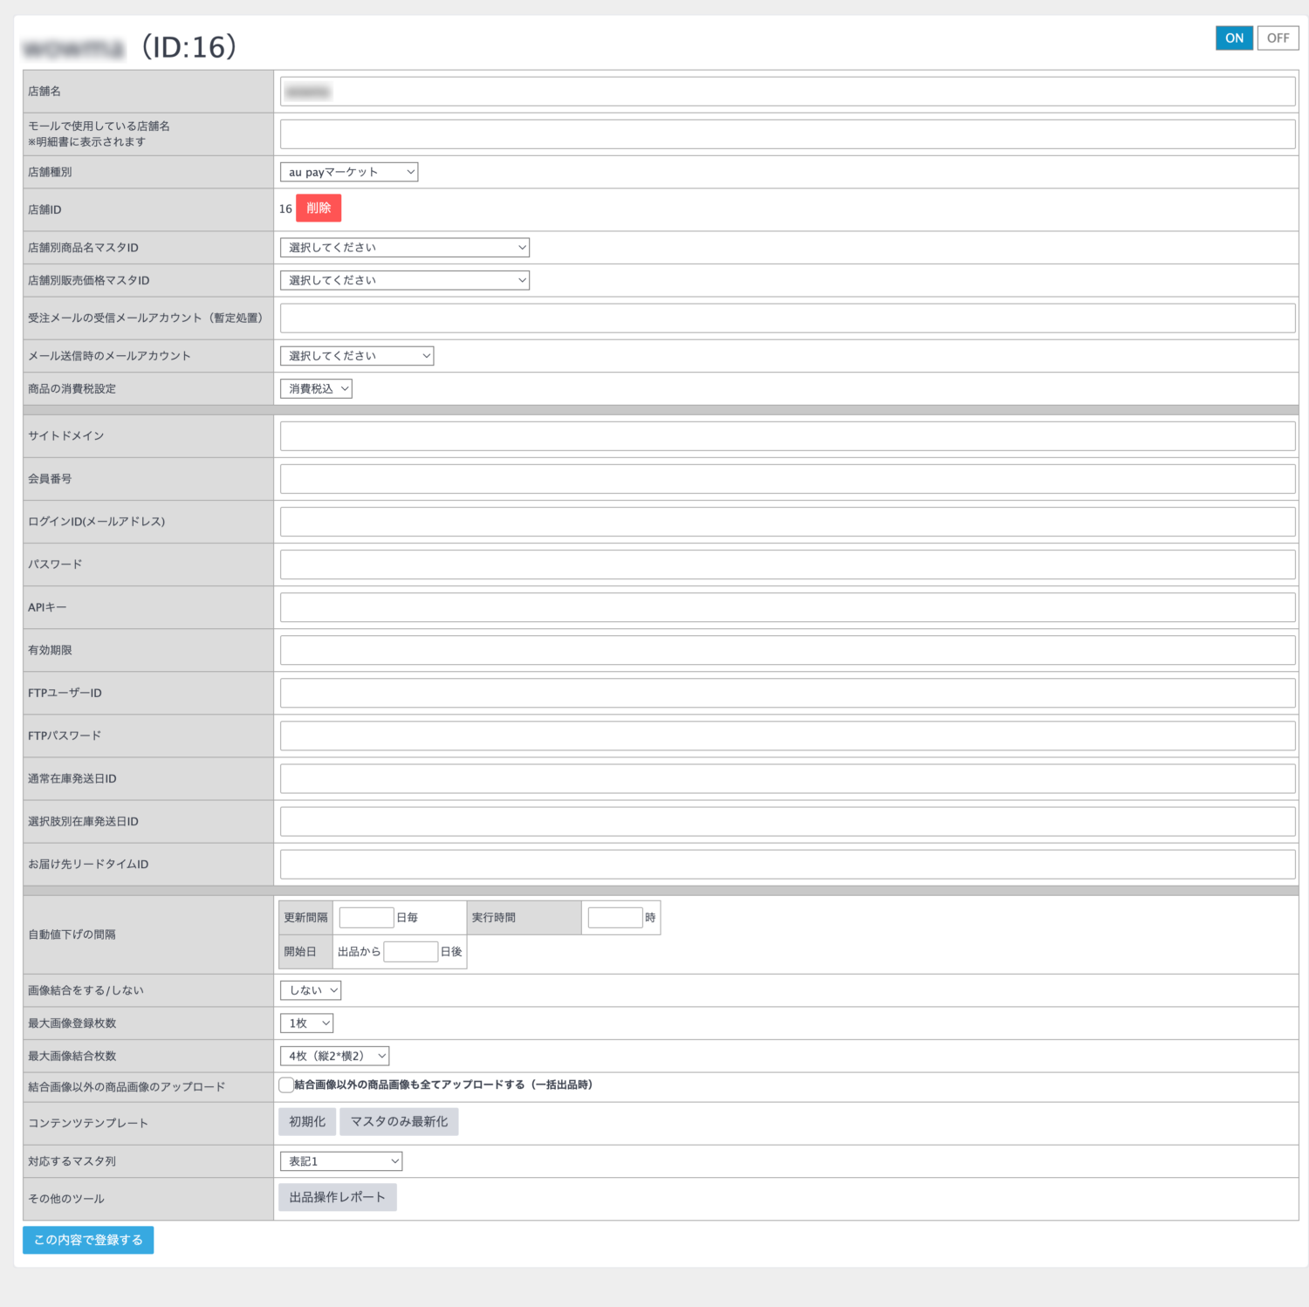1309x1307 pixels.
Task: Click the 更新間隔 days input box
Action: point(366,918)
